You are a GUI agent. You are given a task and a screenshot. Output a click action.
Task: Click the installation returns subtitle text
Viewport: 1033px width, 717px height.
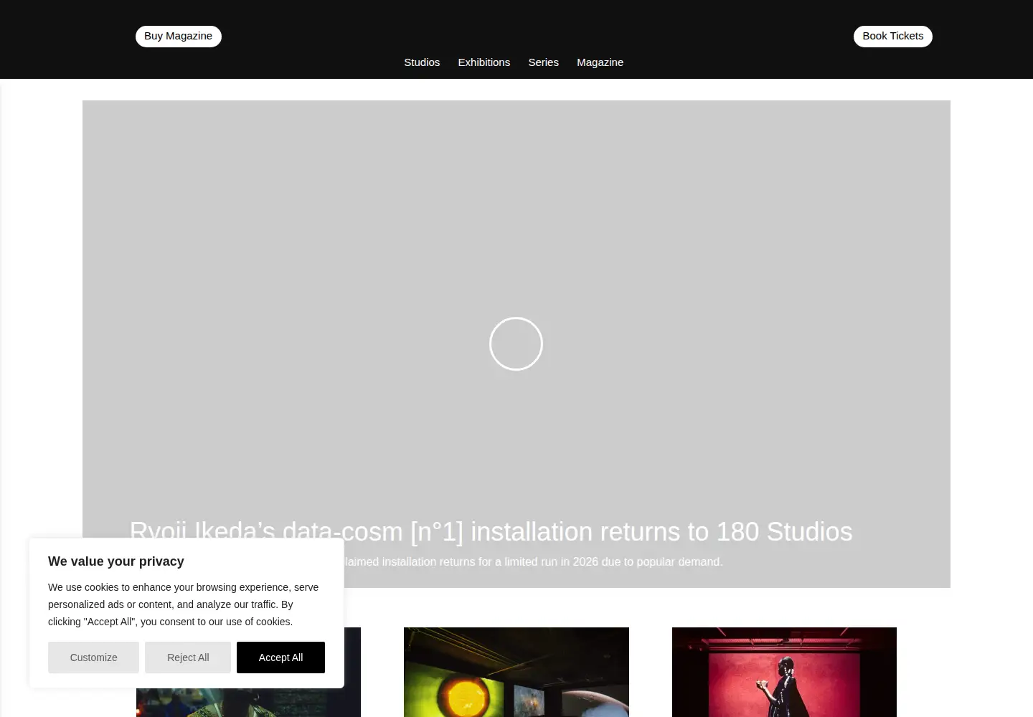pyautogui.click(x=534, y=561)
